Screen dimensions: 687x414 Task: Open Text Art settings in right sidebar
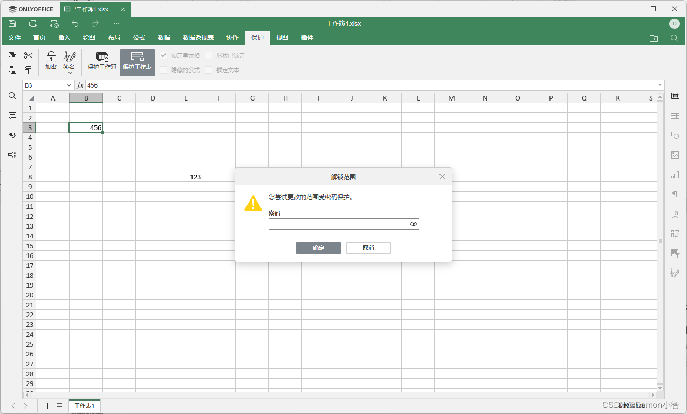point(675,213)
